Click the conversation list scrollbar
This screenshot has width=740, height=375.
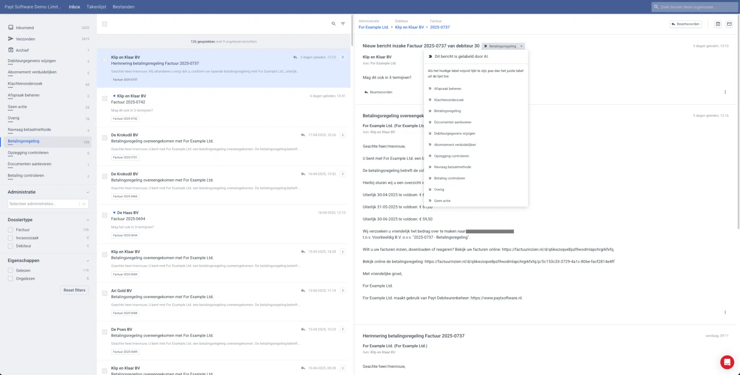click(x=352, y=31)
